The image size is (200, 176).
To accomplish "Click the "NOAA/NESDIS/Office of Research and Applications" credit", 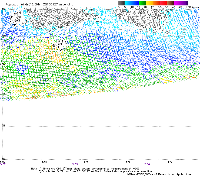I will coord(159,174).
